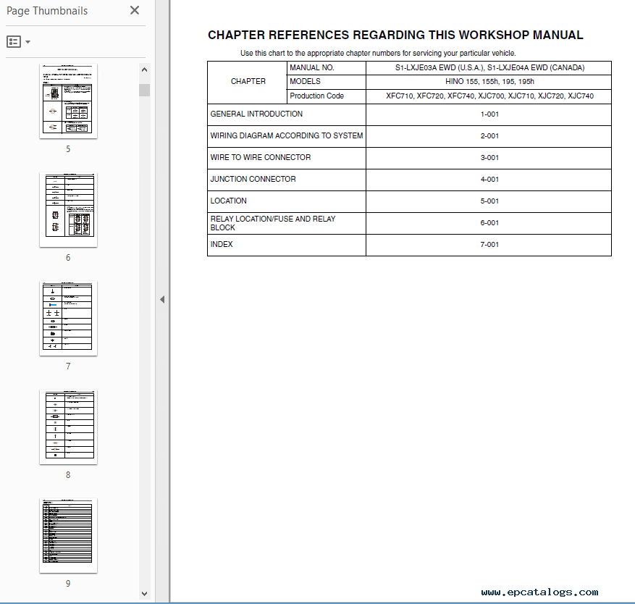Click the 'Page Thumbnails' panel title

click(47, 11)
